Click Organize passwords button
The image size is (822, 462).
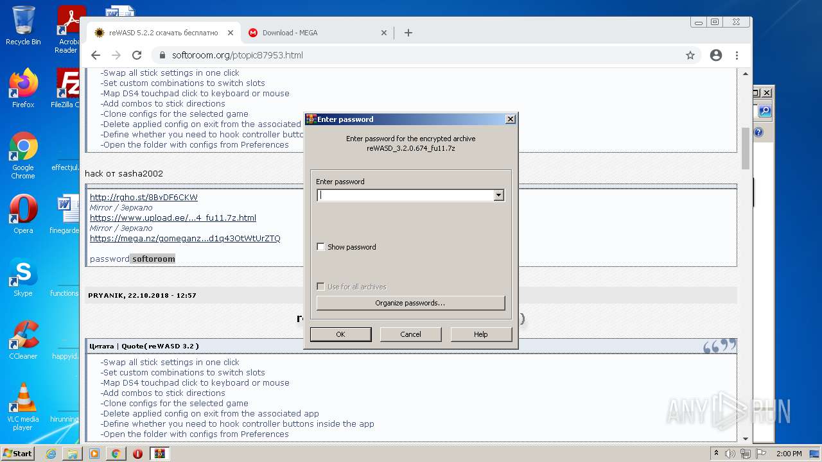click(410, 303)
